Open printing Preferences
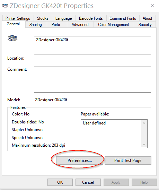Image resolution: width=159 pixels, height=190 pixels. coord(80,161)
